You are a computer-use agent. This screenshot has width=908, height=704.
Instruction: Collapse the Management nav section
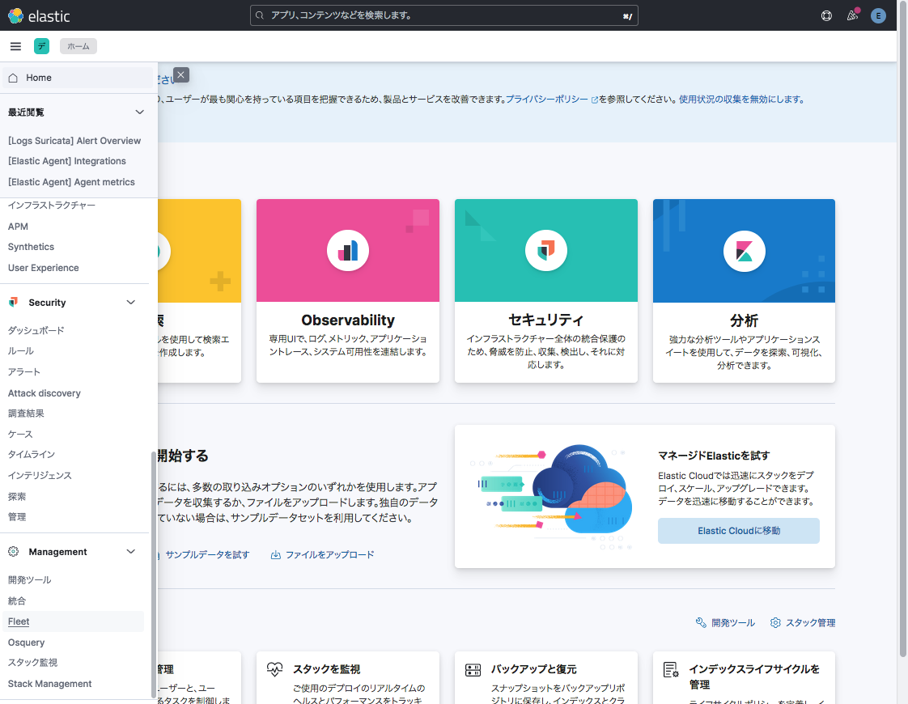click(x=131, y=552)
